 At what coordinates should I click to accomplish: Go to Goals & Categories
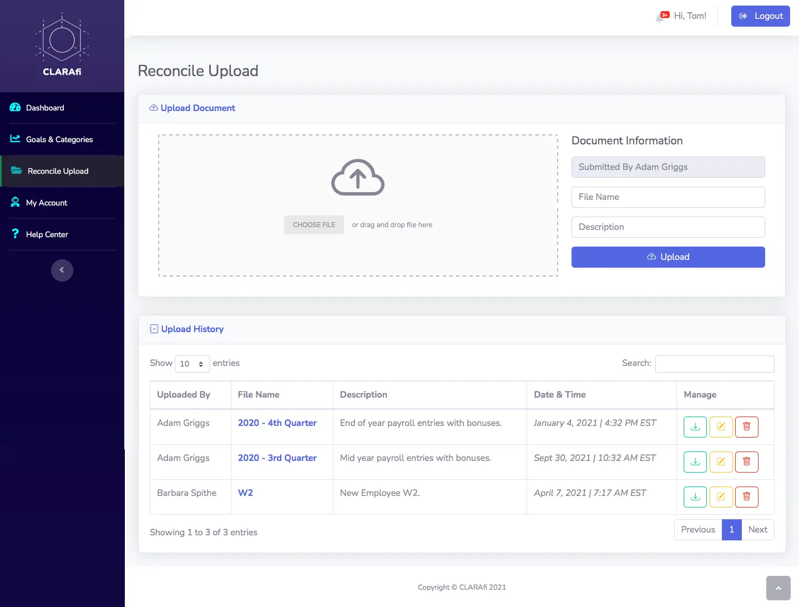tap(59, 139)
